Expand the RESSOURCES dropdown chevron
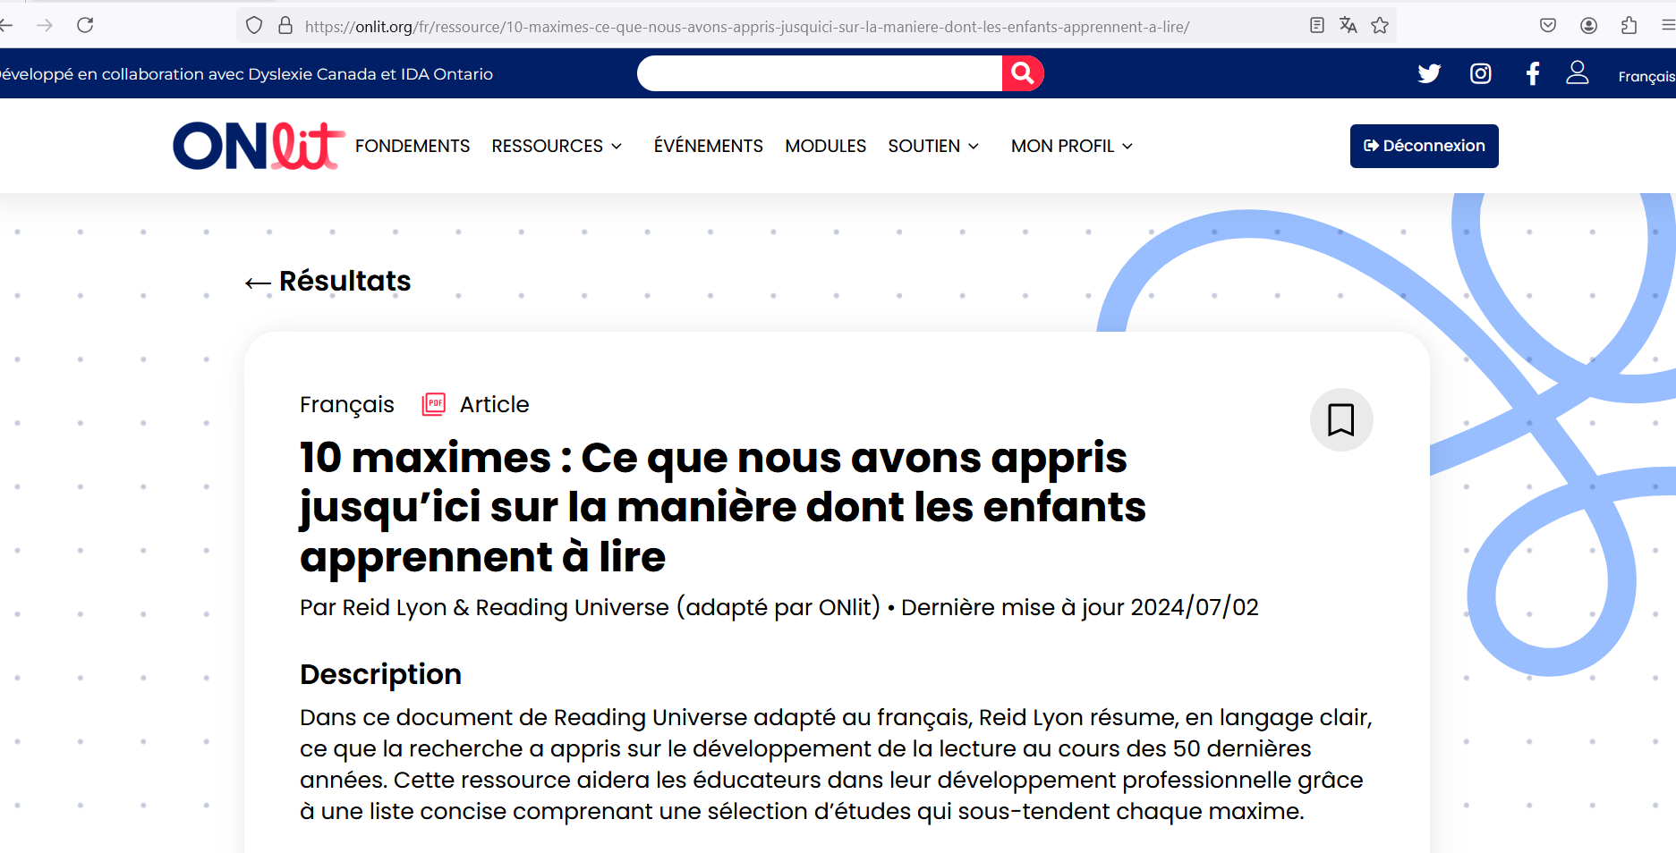The image size is (1676, 853). tap(617, 147)
